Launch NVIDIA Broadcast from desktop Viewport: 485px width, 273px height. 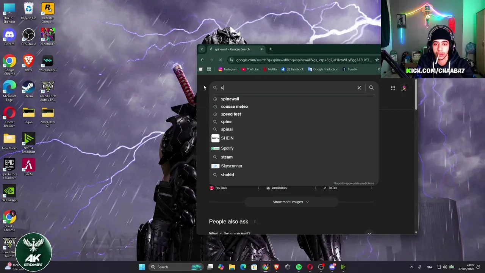[x=28, y=143]
